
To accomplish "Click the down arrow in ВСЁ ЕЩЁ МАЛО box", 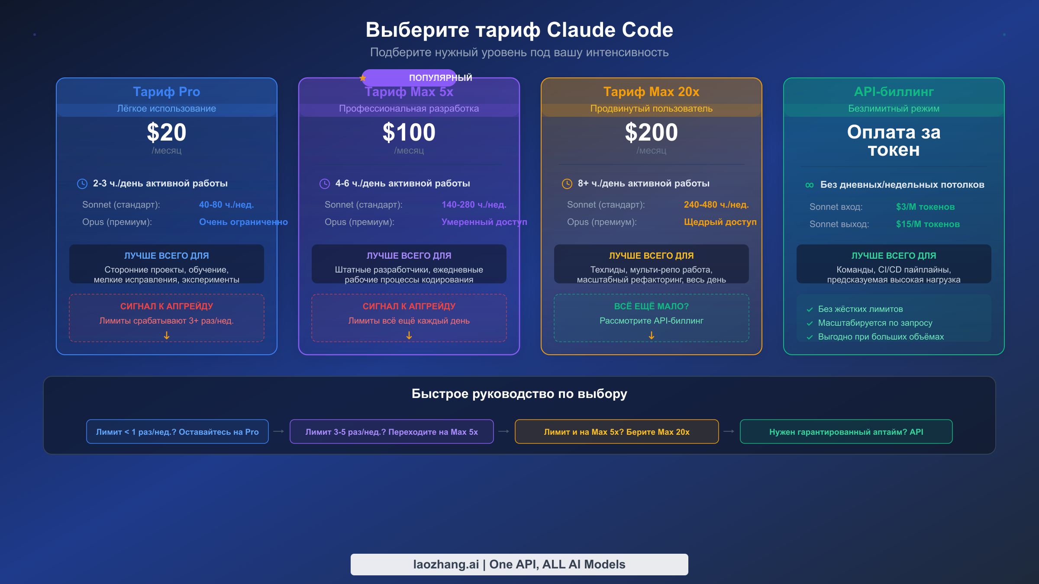I will coord(651,335).
